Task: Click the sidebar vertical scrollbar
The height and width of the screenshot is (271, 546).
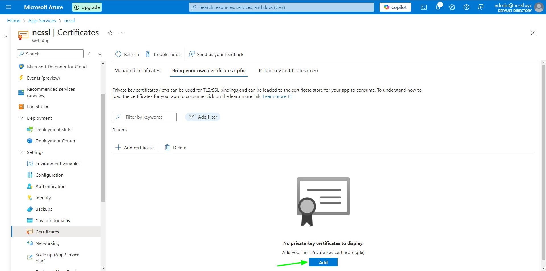Action: click(103, 148)
